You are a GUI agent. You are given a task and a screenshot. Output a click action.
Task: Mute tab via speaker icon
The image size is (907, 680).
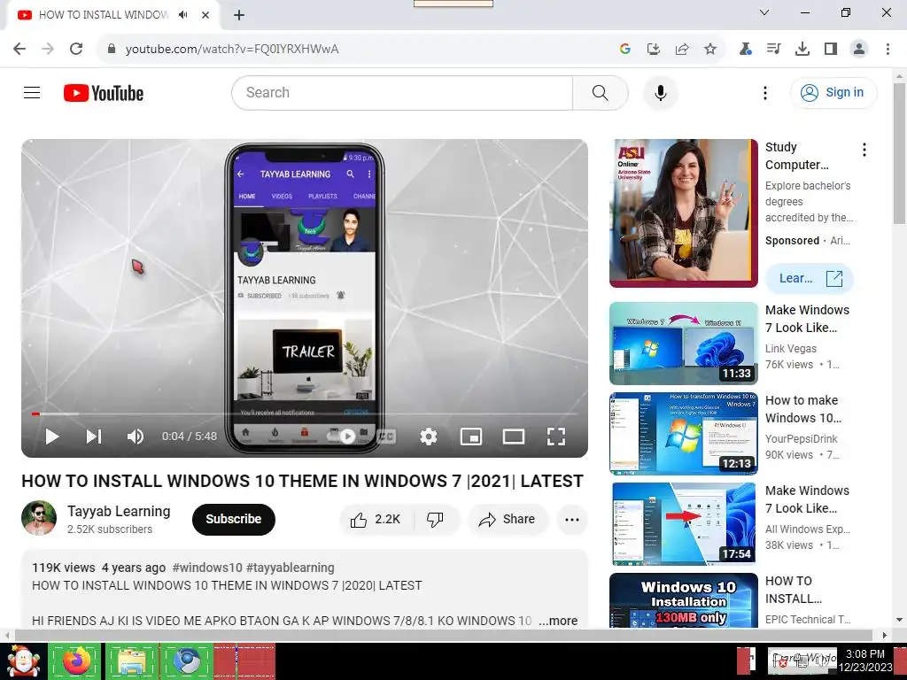coord(183,14)
